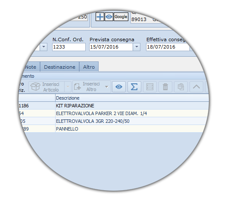Open dropdown left of N.Conf. Ord.
233x204 pixels.
coord(43,47)
